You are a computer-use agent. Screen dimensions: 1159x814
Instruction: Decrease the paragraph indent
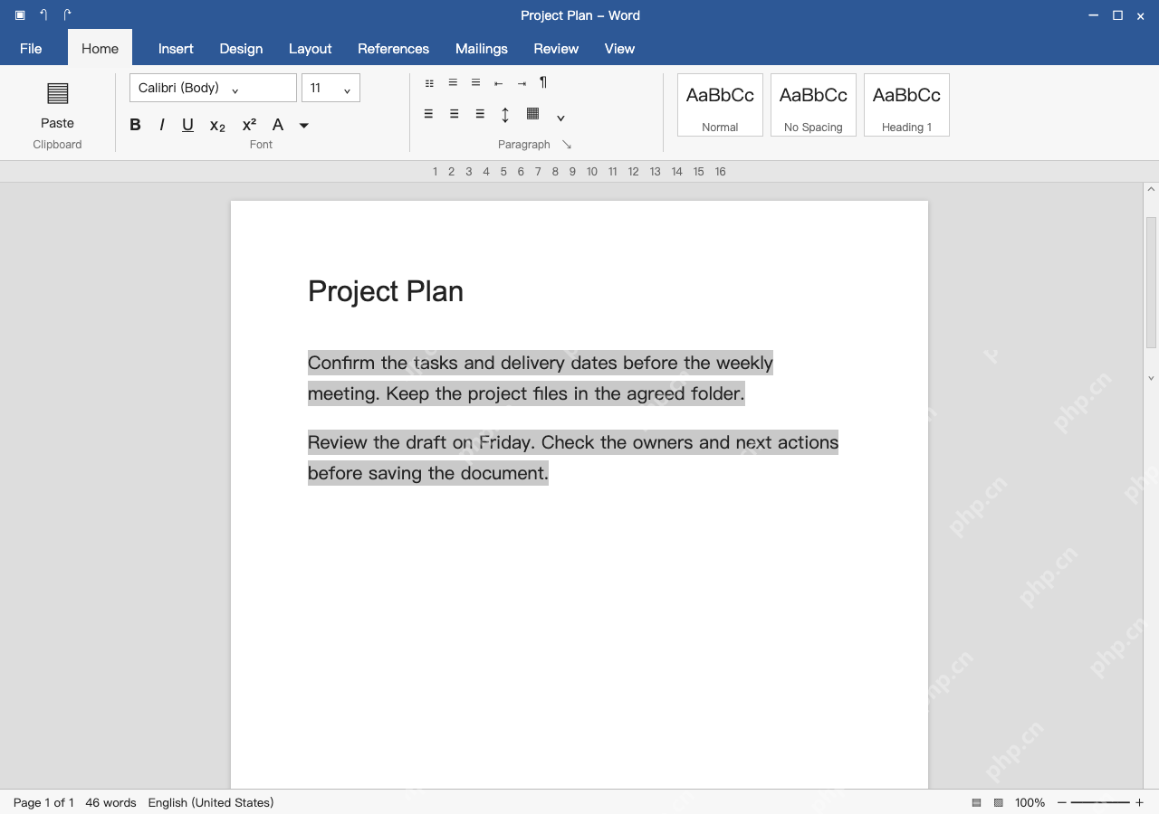pyautogui.click(x=498, y=83)
